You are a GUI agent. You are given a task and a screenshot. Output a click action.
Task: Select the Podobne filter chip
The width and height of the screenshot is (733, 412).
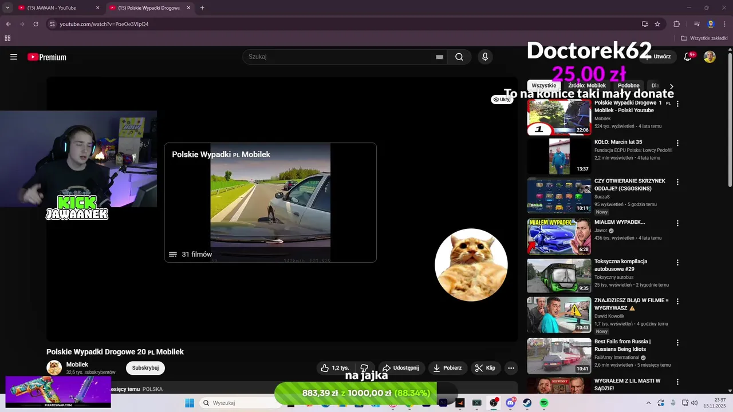[x=629, y=86]
